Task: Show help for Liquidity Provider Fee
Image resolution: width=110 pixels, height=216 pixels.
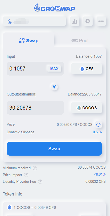Action: (40, 182)
